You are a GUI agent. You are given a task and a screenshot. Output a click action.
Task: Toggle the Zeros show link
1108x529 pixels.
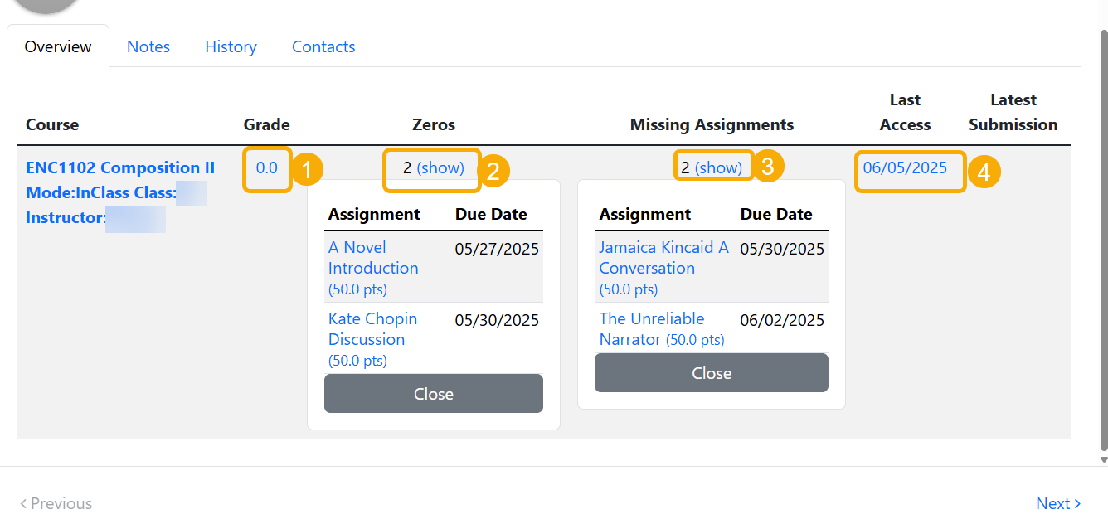[440, 167]
